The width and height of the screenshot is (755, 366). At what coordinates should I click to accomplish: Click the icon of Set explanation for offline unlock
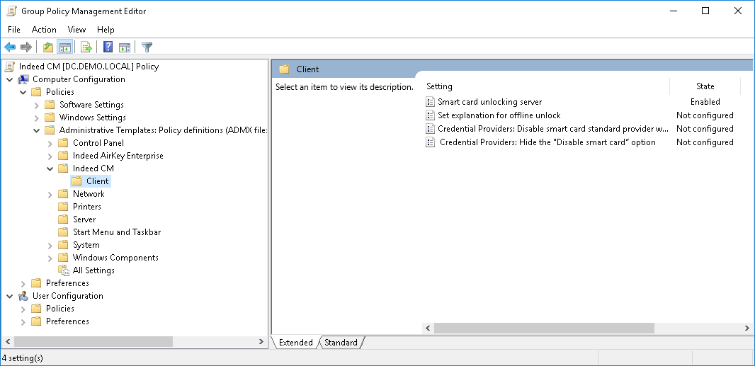(x=430, y=115)
